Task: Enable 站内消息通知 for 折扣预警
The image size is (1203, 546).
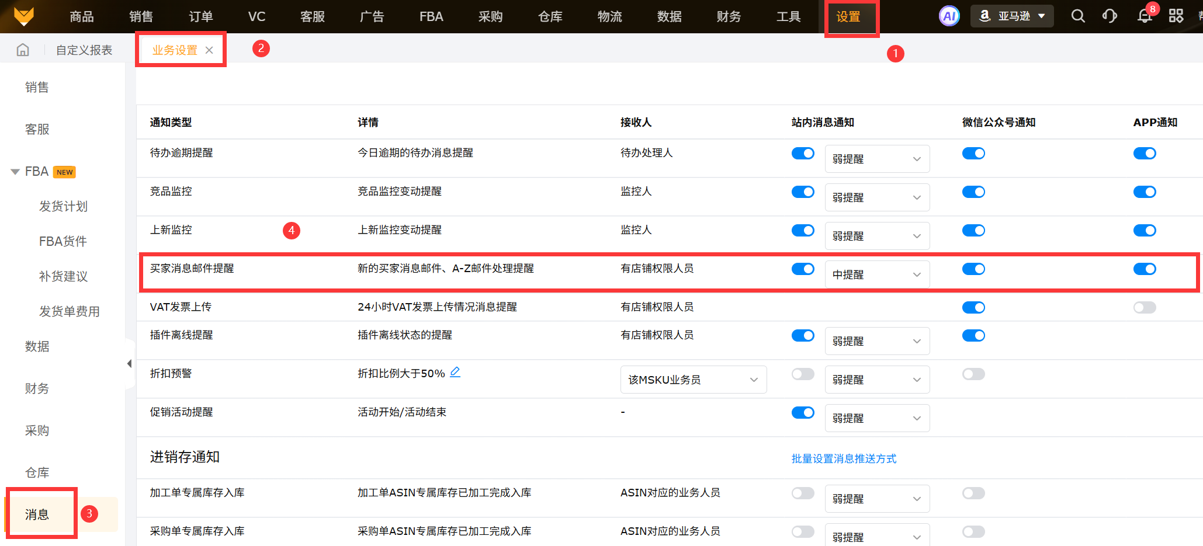Action: 803,374
